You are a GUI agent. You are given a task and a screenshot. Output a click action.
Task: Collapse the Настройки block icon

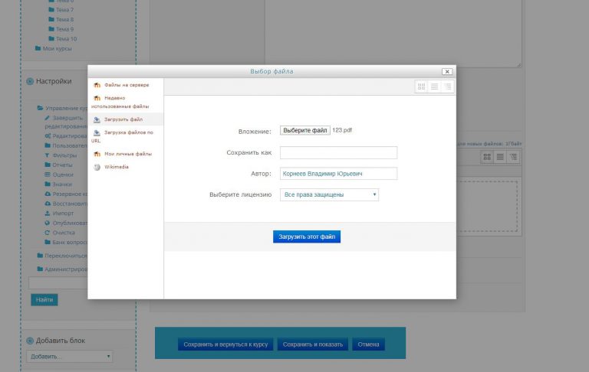[30, 81]
